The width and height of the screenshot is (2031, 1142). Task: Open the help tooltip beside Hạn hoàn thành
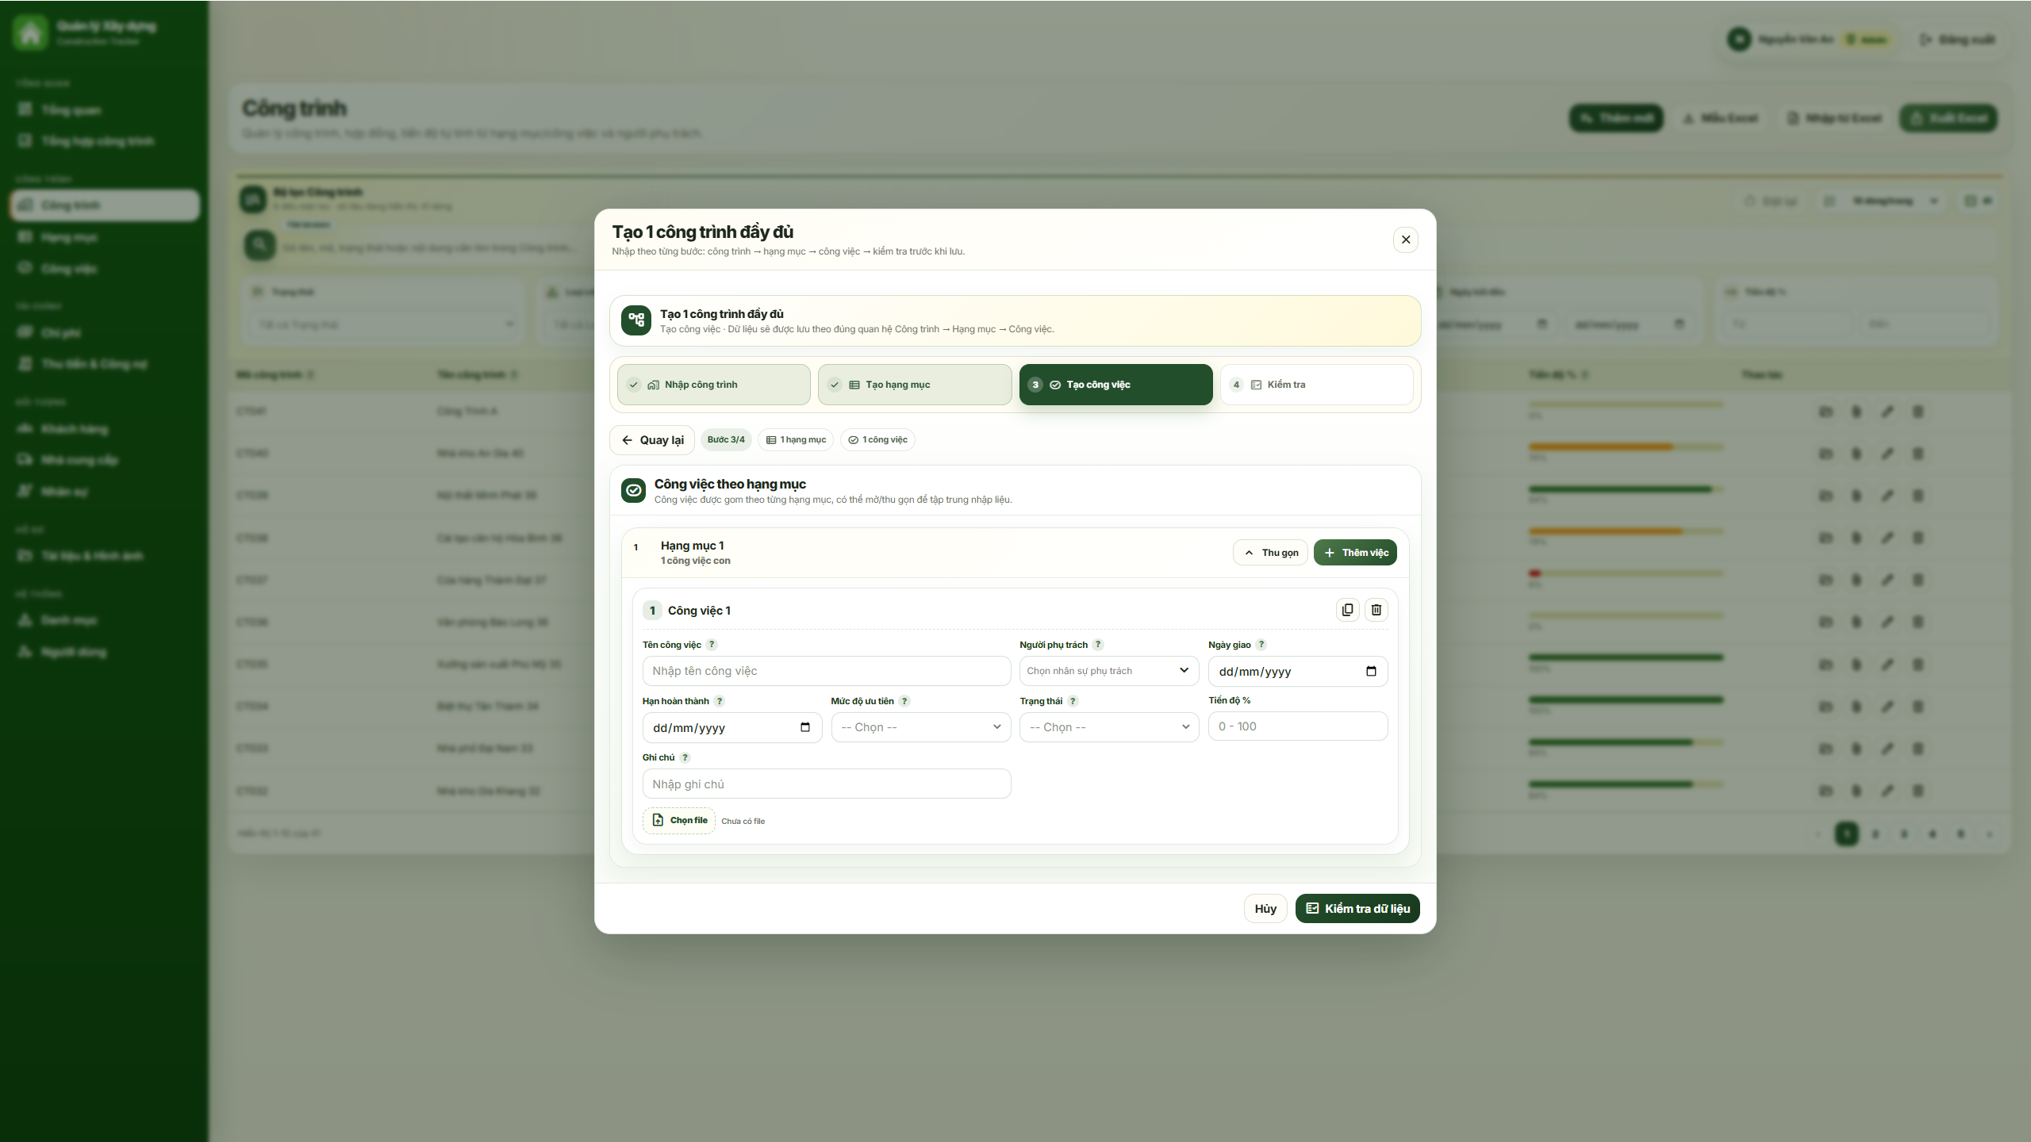click(720, 701)
